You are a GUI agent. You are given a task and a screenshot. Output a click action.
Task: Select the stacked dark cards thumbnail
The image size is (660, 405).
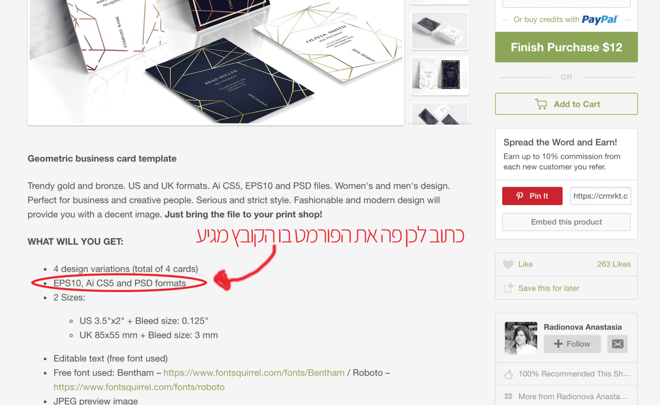coord(440,30)
